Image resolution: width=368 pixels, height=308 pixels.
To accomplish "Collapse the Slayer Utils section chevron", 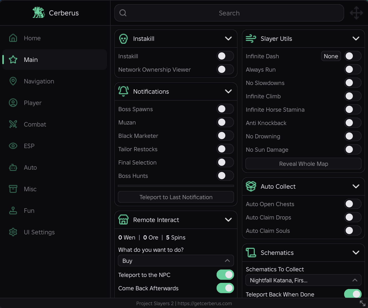I will pyautogui.click(x=356, y=38).
